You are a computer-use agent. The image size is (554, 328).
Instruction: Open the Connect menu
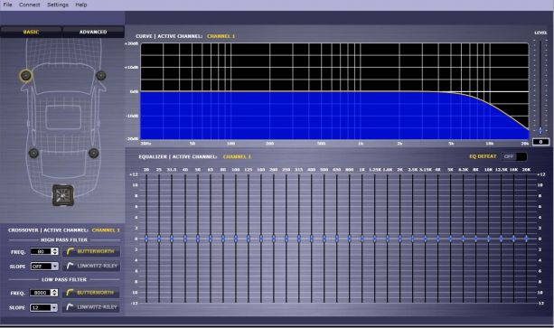29,5
